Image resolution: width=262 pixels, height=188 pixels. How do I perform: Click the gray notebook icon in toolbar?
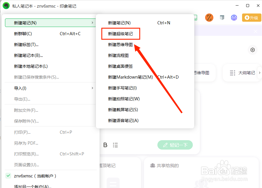222,17
